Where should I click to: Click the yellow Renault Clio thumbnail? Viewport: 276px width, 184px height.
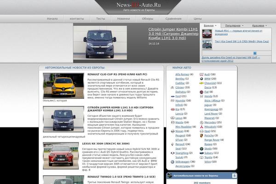63,86
